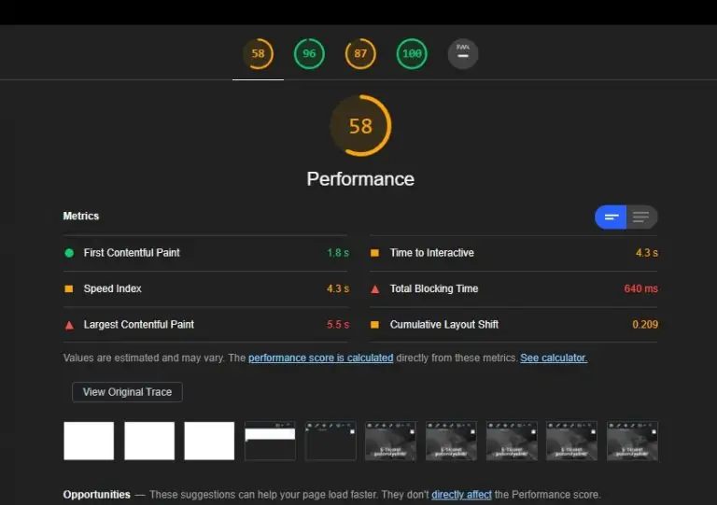Open the See calculator link
The height and width of the screenshot is (505, 717).
click(x=554, y=358)
